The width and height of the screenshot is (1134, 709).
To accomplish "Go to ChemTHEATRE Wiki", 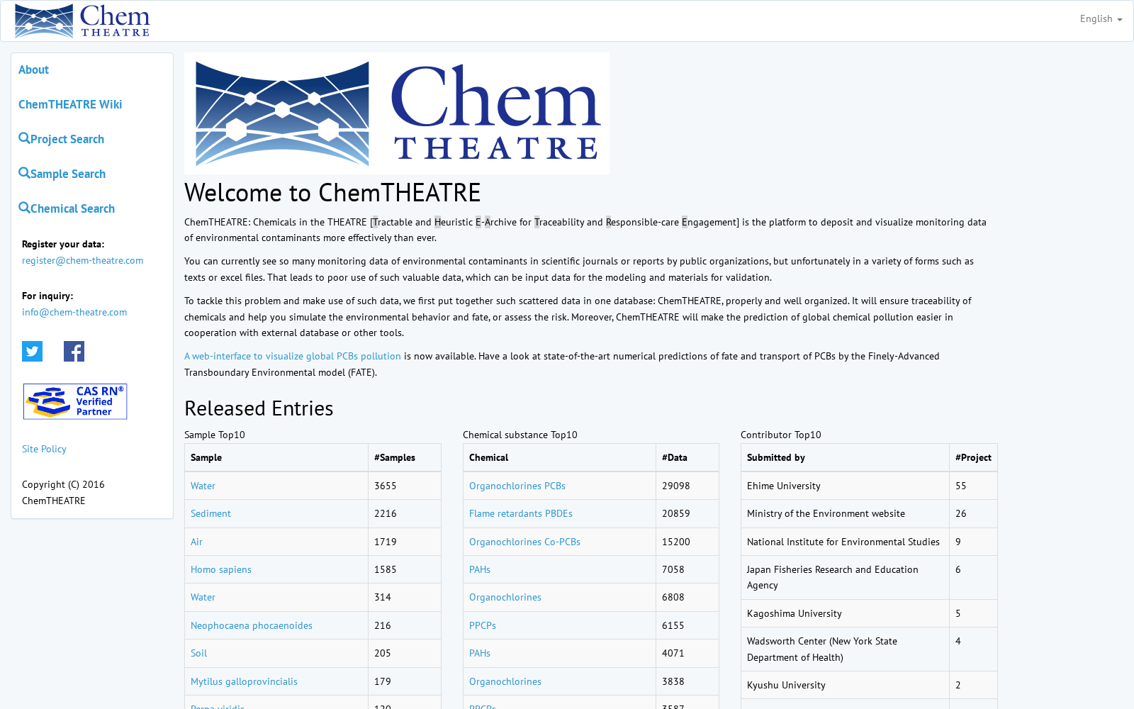I will point(70,104).
